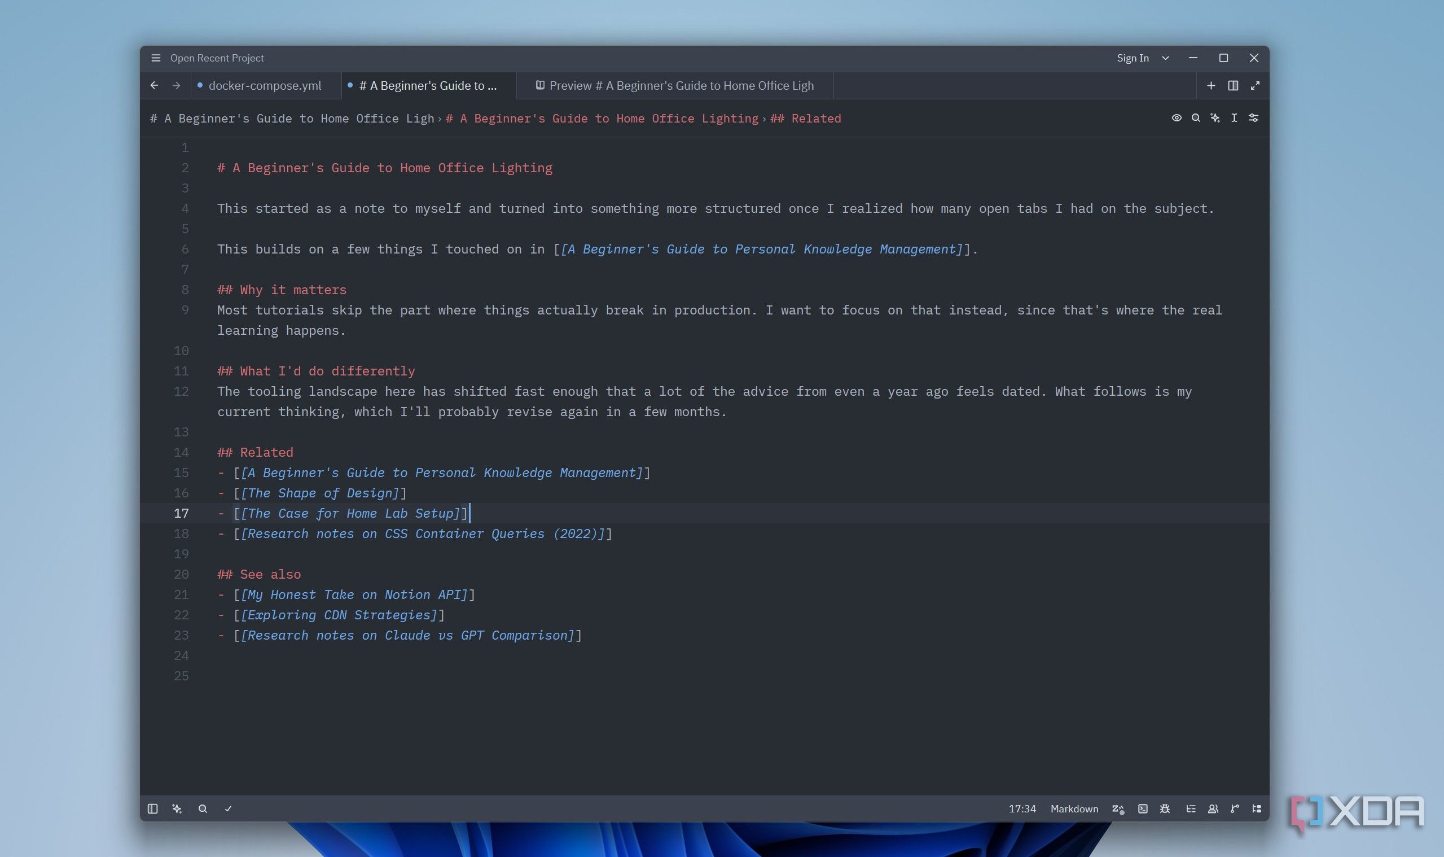Image resolution: width=1444 pixels, height=857 pixels.
Task: Toggle the rightmost tree panel icon in status bar
Action: pos(1257,808)
